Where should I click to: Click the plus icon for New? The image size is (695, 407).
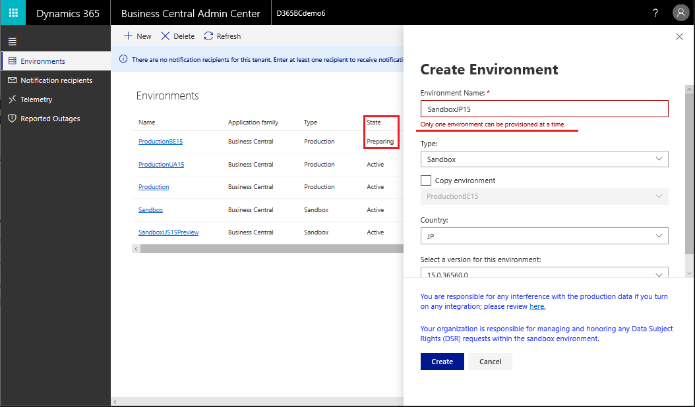coord(128,36)
